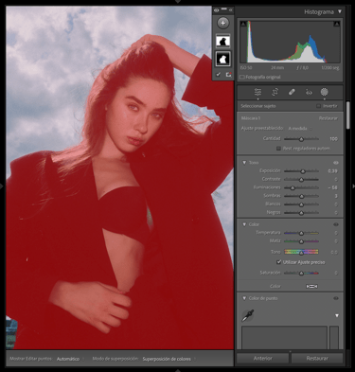Screen dimensions: 355x372
Task: Click the Iluminaciones slider
Action: (301, 187)
